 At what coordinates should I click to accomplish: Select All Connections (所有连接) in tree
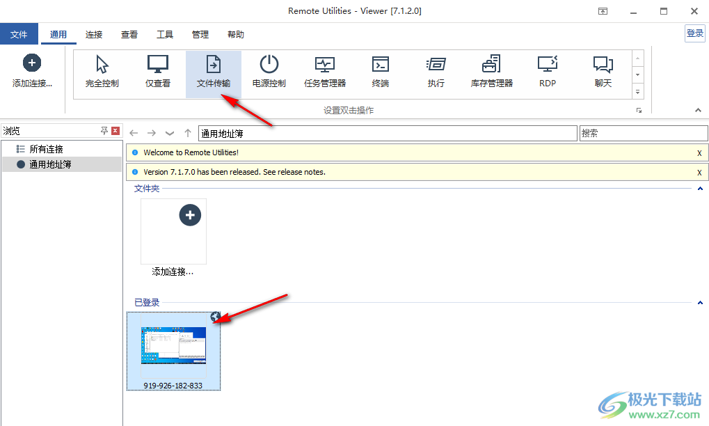point(46,149)
